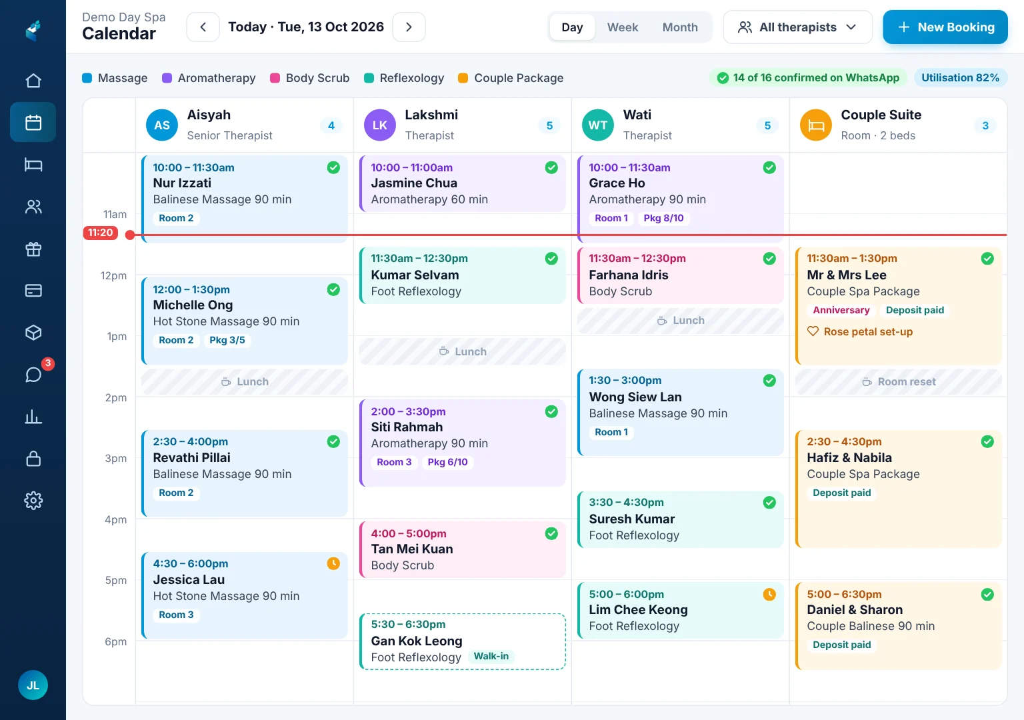Open Kumar Selvam Foot Reflexology booking
1024x720 pixels.
point(463,275)
